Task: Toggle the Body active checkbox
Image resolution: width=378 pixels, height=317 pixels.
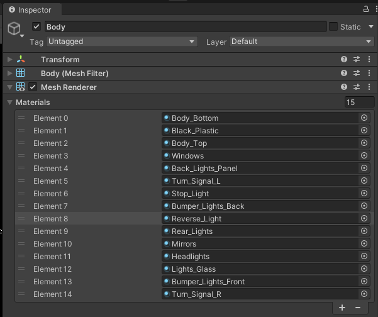Action: pyautogui.click(x=36, y=27)
